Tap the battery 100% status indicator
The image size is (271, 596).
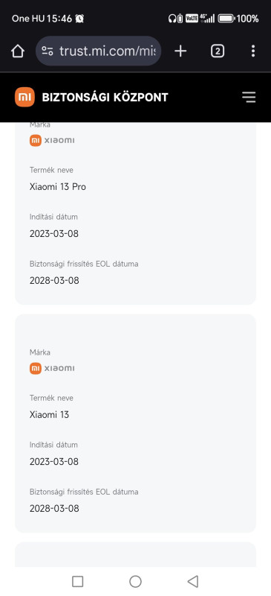pos(238,18)
